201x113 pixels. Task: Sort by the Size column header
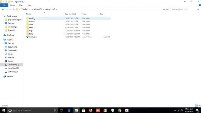102,14
